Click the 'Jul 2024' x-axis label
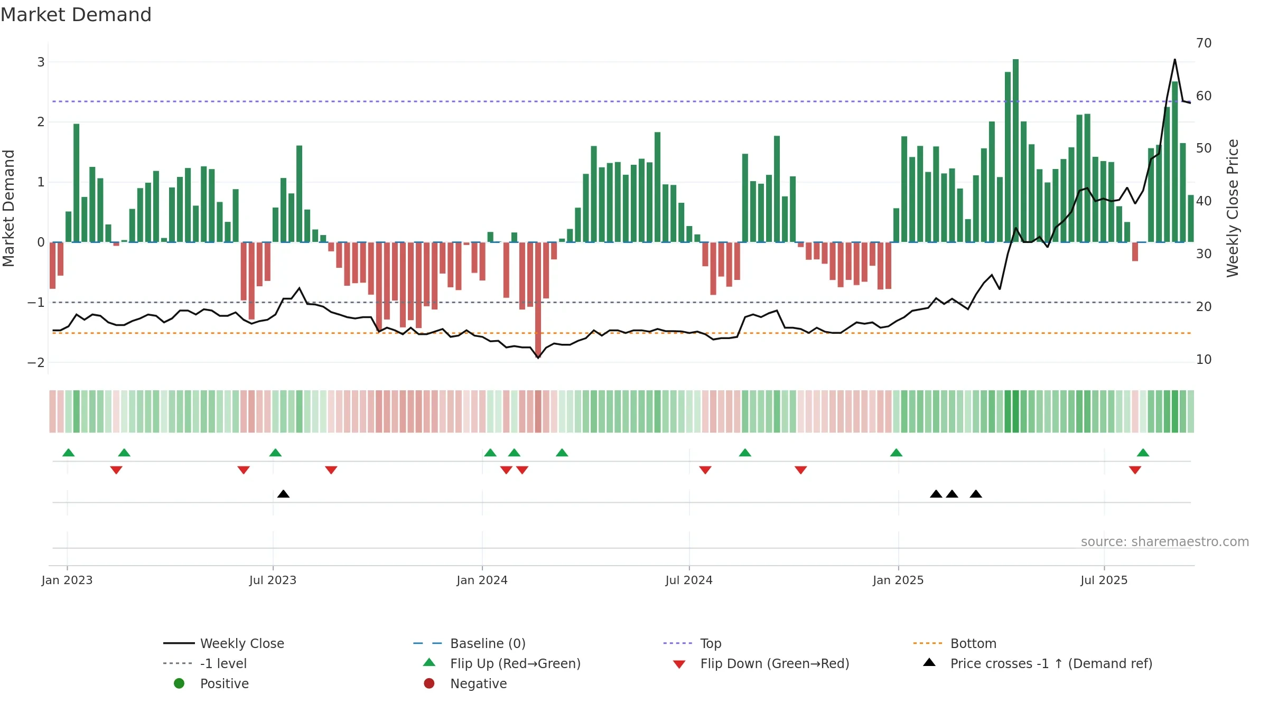 [689, 580]
